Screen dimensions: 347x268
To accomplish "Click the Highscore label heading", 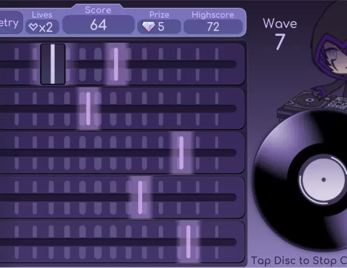I will point(213,15).
